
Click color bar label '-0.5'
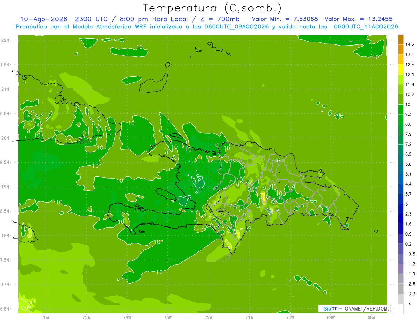coord(410,254)
